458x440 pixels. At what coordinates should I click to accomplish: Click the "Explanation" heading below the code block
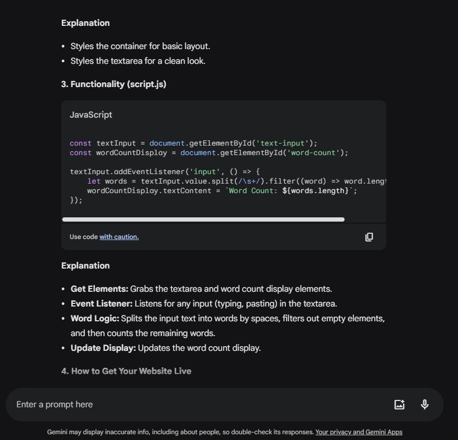point(85,266)
